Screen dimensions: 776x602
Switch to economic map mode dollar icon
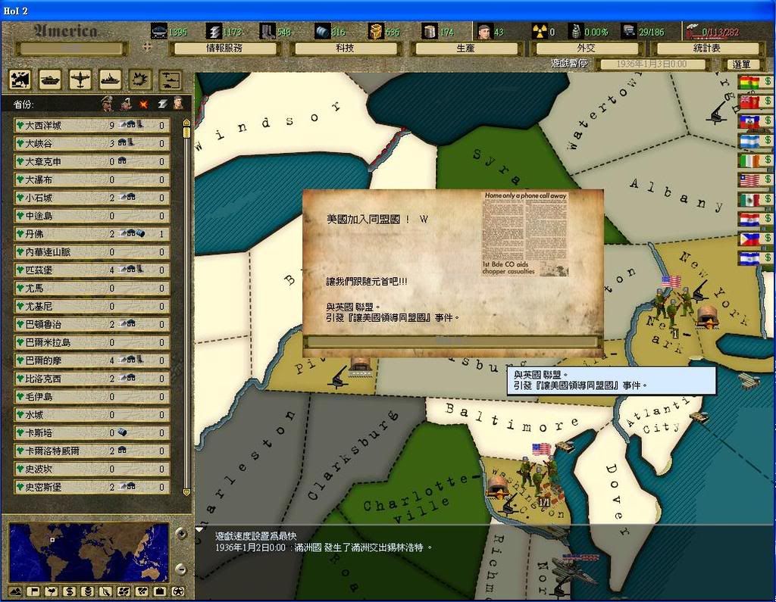point(70,591)
